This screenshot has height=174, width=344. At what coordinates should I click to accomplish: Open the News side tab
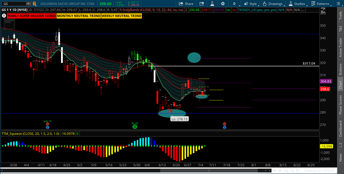click(x=340, y=157)
